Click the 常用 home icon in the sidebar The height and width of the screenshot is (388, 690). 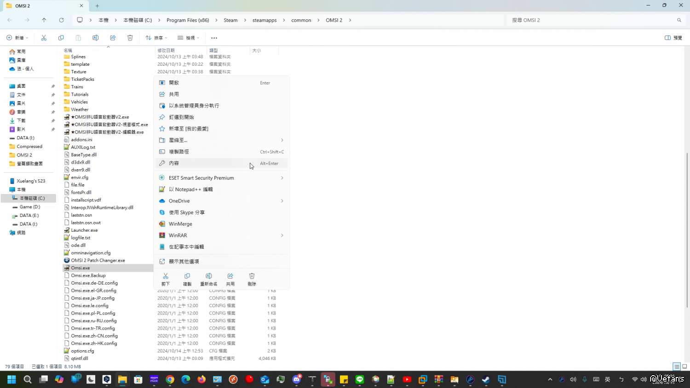(12, 51)
